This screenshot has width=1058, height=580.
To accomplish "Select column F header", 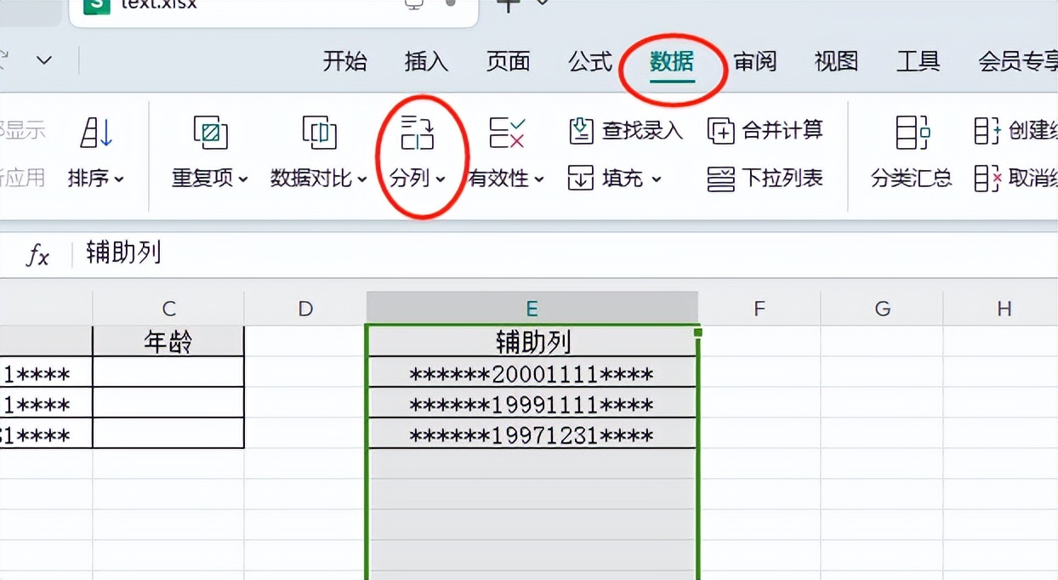I will (x=759, y=309).
